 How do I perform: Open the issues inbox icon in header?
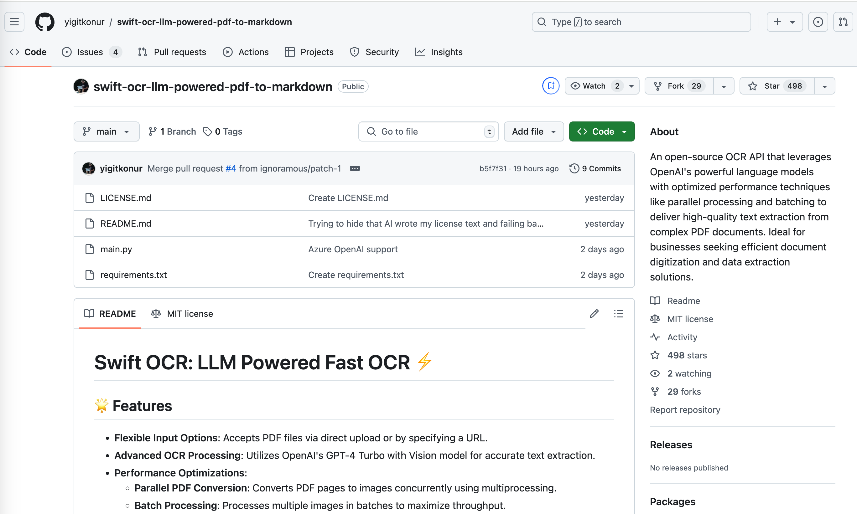[818, 22]
